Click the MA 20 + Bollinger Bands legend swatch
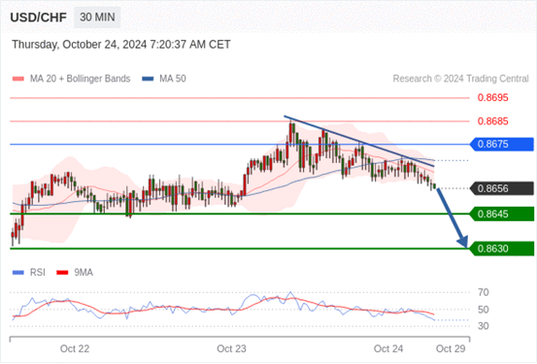 pyautogui.click(x=18, y=79)
